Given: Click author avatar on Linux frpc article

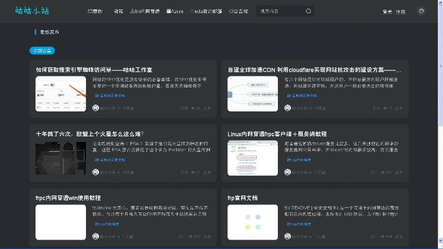Looking at the screenshot, I should [x=287, y=172].
